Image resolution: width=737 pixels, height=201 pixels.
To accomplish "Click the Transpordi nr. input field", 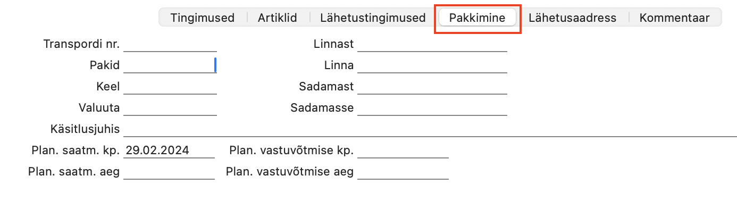I will (170, 44).
